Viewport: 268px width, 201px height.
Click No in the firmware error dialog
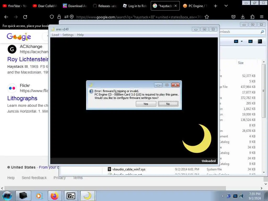[168, 104]
